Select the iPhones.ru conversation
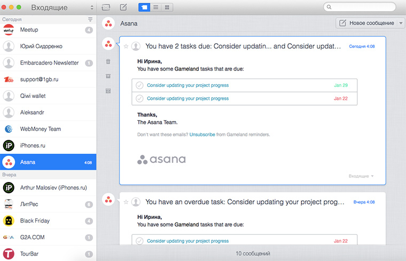 pos(48,146)
